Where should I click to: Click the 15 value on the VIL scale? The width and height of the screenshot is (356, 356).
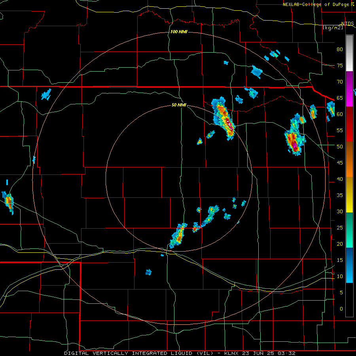tap(340, 260)
